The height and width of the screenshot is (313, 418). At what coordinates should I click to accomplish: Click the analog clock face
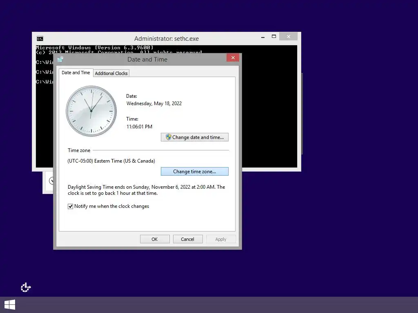(91, 111)
